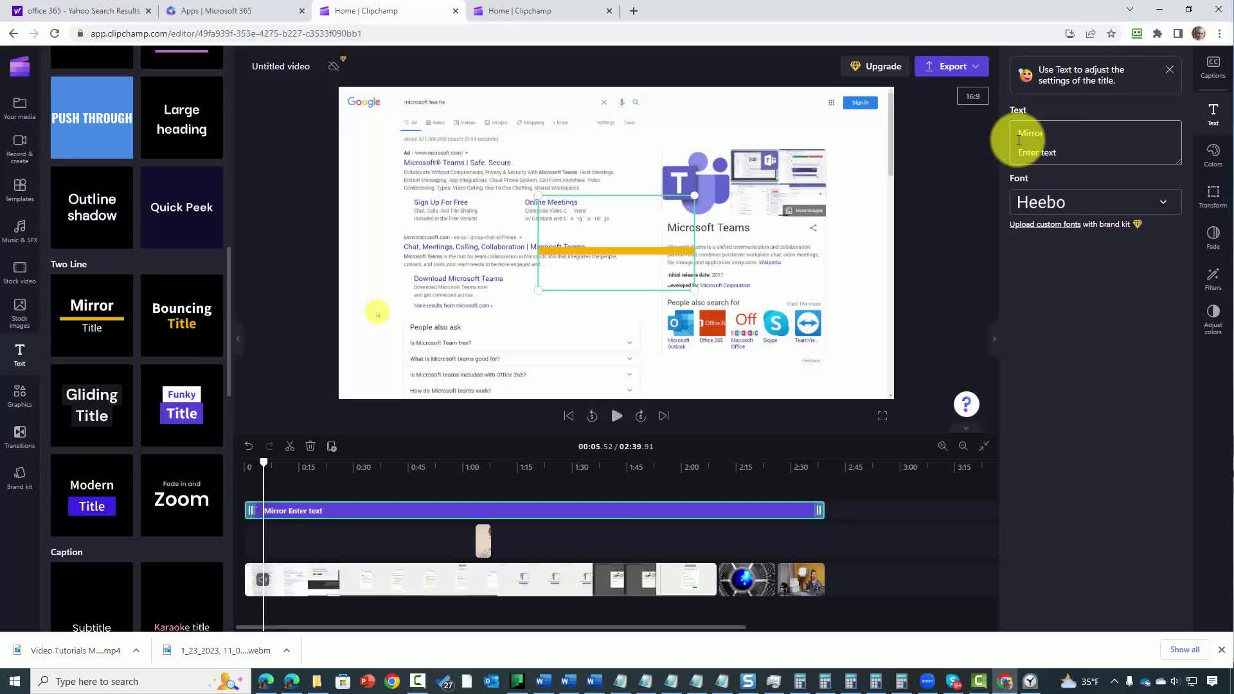Rewind preview five seconds
This screenshot has height=694, width=1234.
point(592,416)
